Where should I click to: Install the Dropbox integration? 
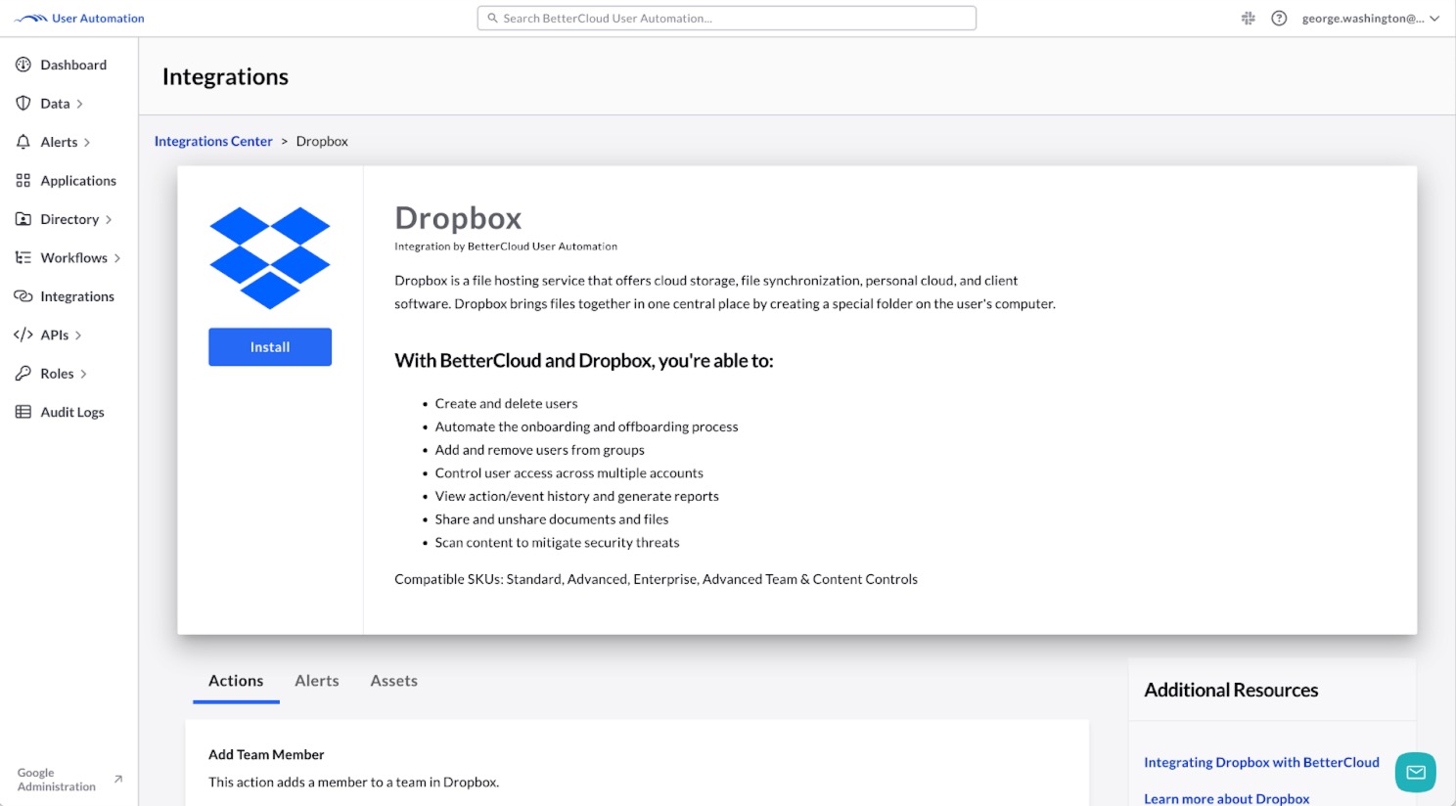click(269, 346)
